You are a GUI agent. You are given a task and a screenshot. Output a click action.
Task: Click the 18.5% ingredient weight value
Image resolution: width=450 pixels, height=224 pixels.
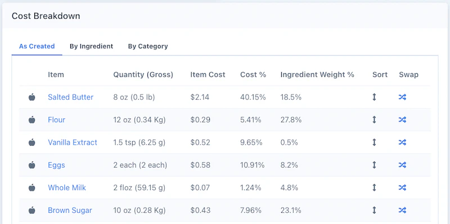tap(291, 97)
